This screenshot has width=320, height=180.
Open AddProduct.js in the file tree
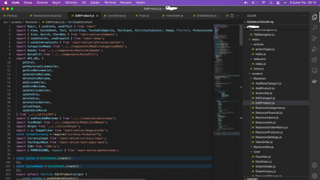click(x=265, y=88)
